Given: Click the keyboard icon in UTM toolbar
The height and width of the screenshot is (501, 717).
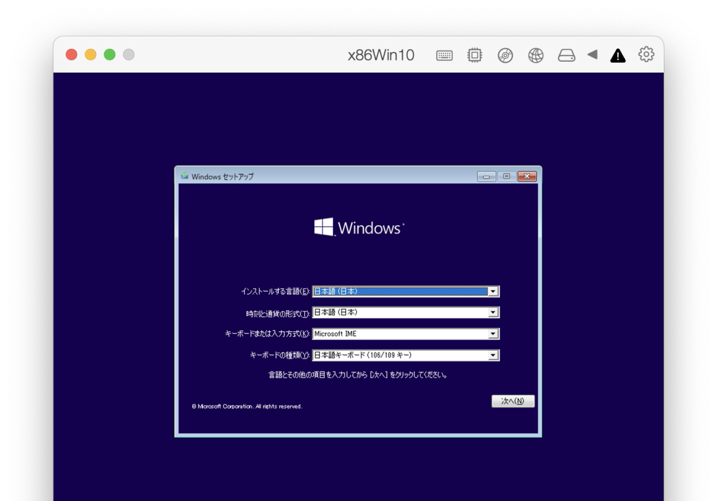Looking at the screenshot, I should [444, 55].
